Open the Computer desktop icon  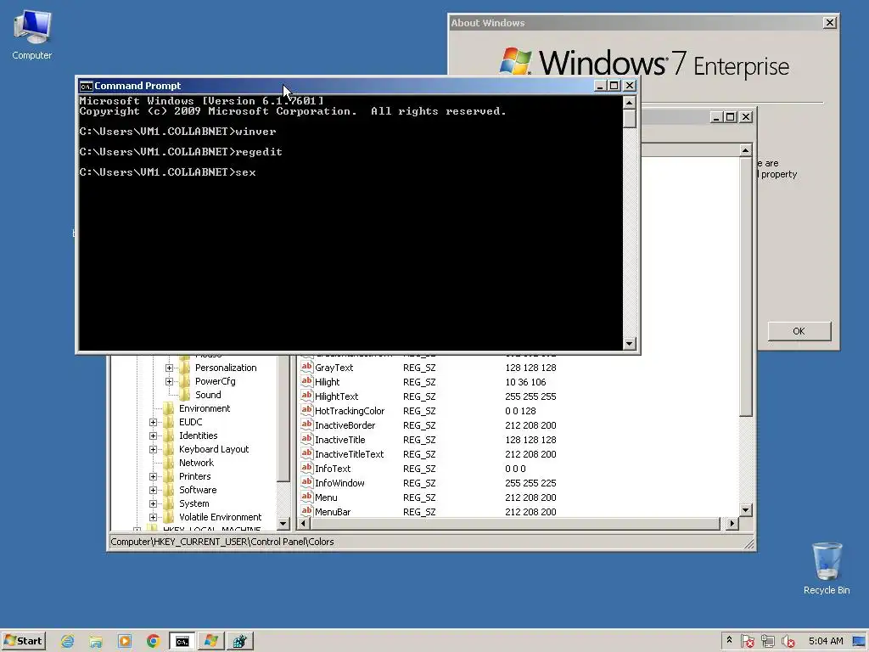coord(31,35)
